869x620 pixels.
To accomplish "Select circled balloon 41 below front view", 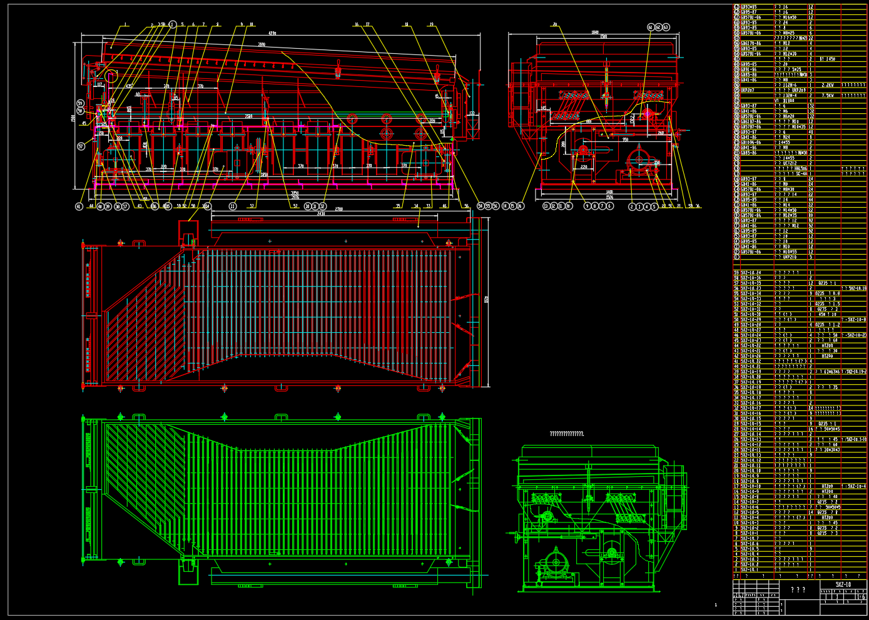I will pos(79,206).
